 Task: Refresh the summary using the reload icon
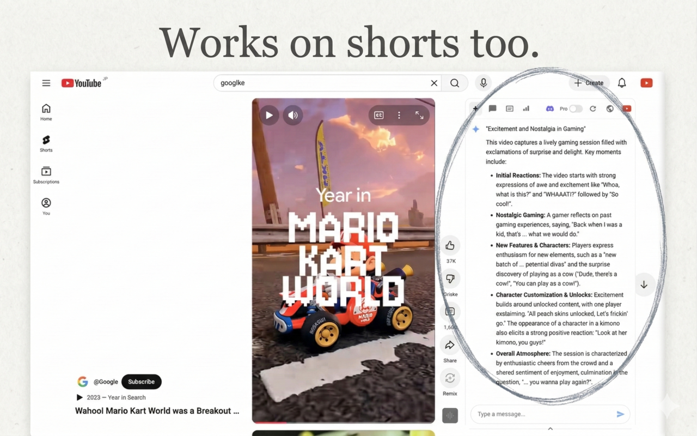[593, 108]
